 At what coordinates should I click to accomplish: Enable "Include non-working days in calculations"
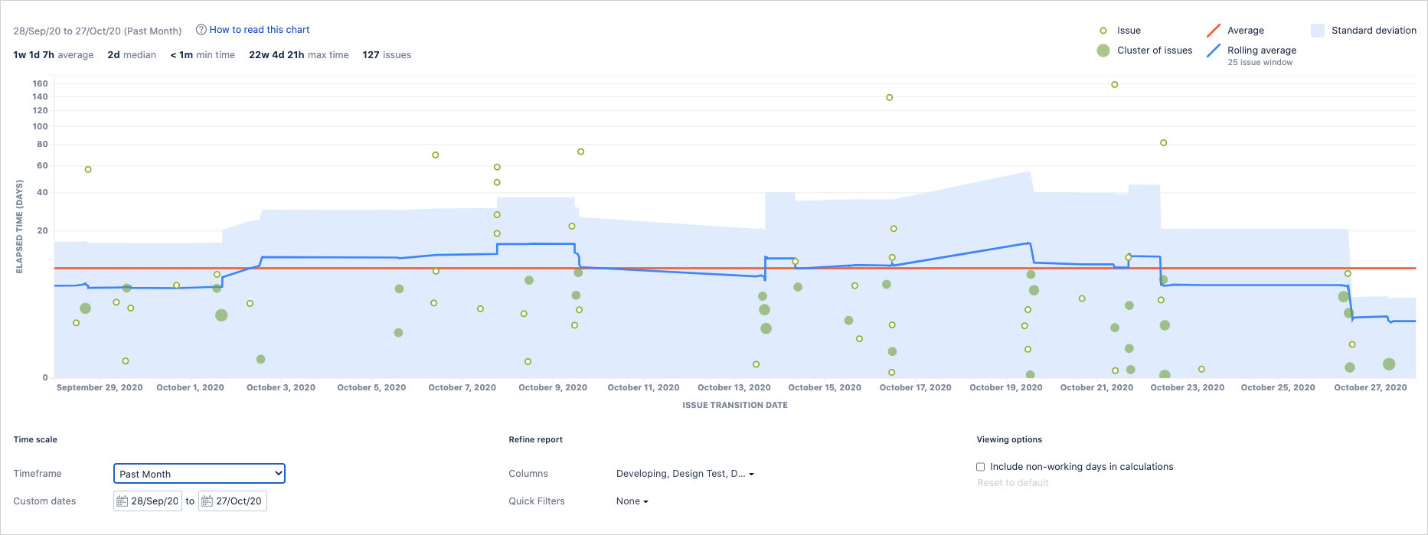(x=980, y=466)
